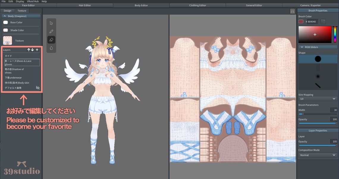Select the blur droplet tool

51,48
